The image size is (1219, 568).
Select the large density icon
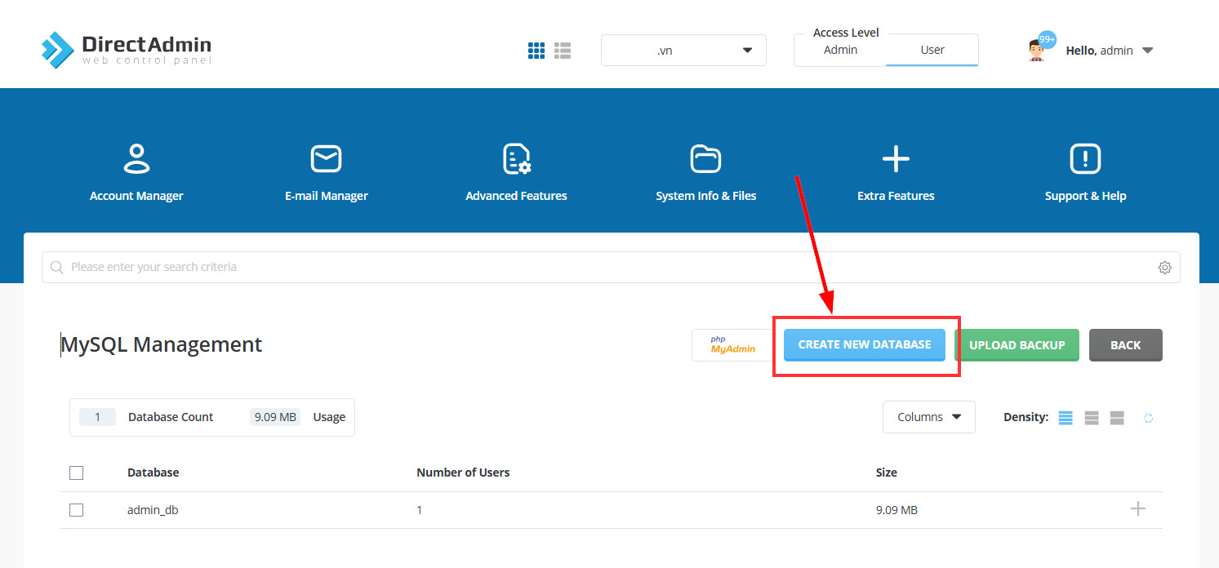tap(1117, 418)
